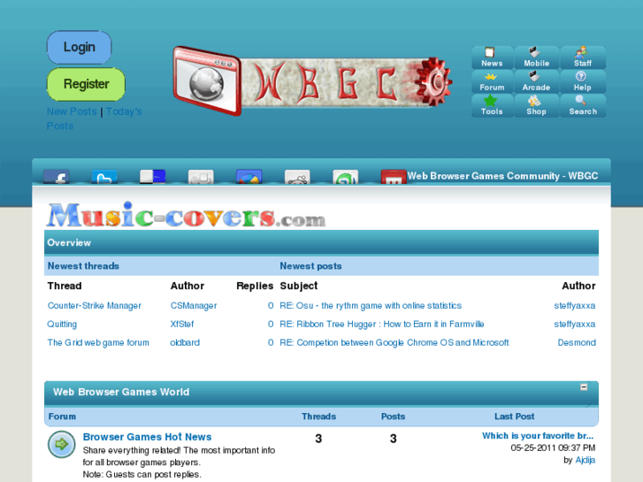Open the Browser Games Hot News forum
Screen dimensions: 643x482
point(147,437)
